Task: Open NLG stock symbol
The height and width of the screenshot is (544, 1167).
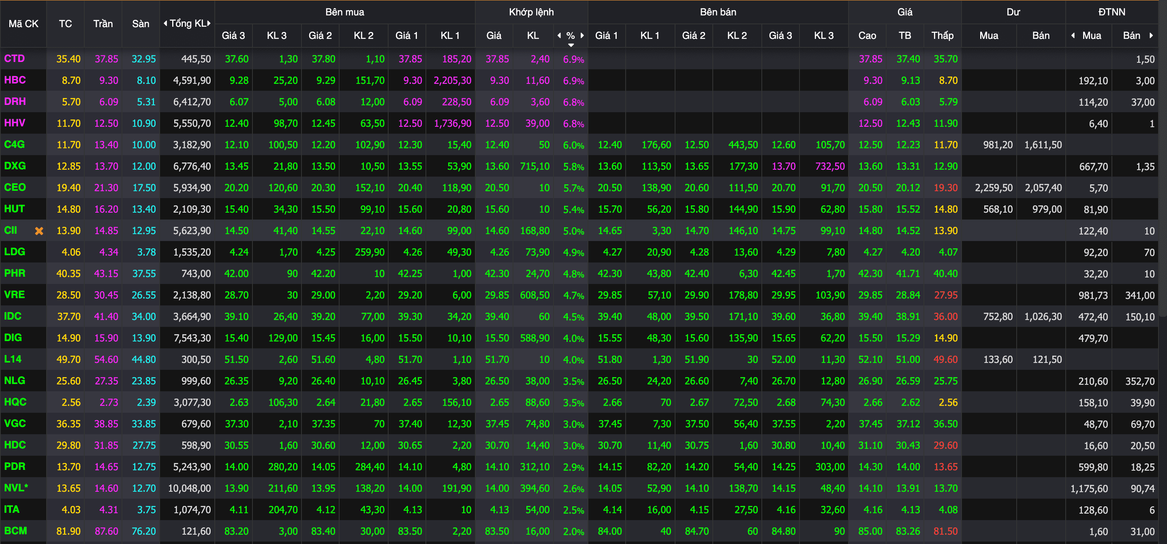Action: pos(15,380)
